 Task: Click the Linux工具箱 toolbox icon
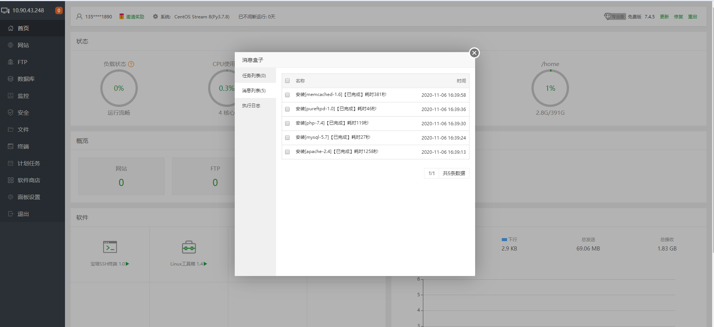click(x=189, y=247)
